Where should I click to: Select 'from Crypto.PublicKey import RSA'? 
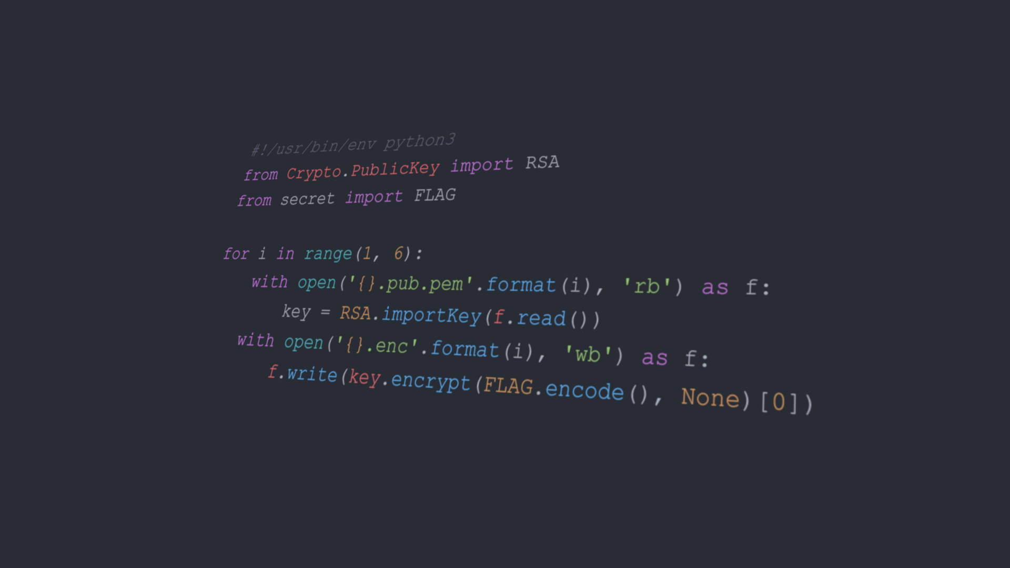pos(402,166)
